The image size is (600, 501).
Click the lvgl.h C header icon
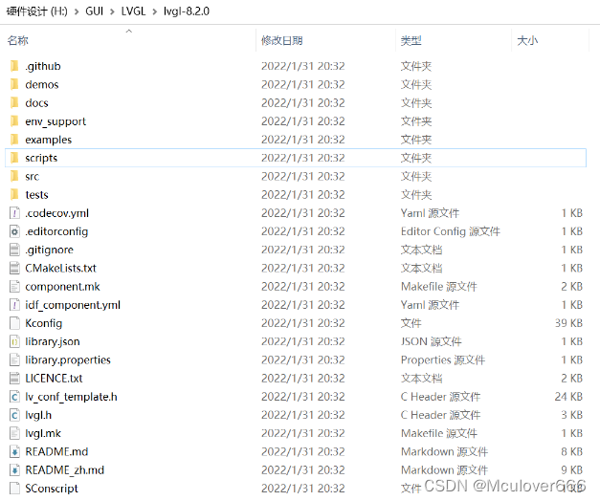pyautogui.click(x=14, y=415)
